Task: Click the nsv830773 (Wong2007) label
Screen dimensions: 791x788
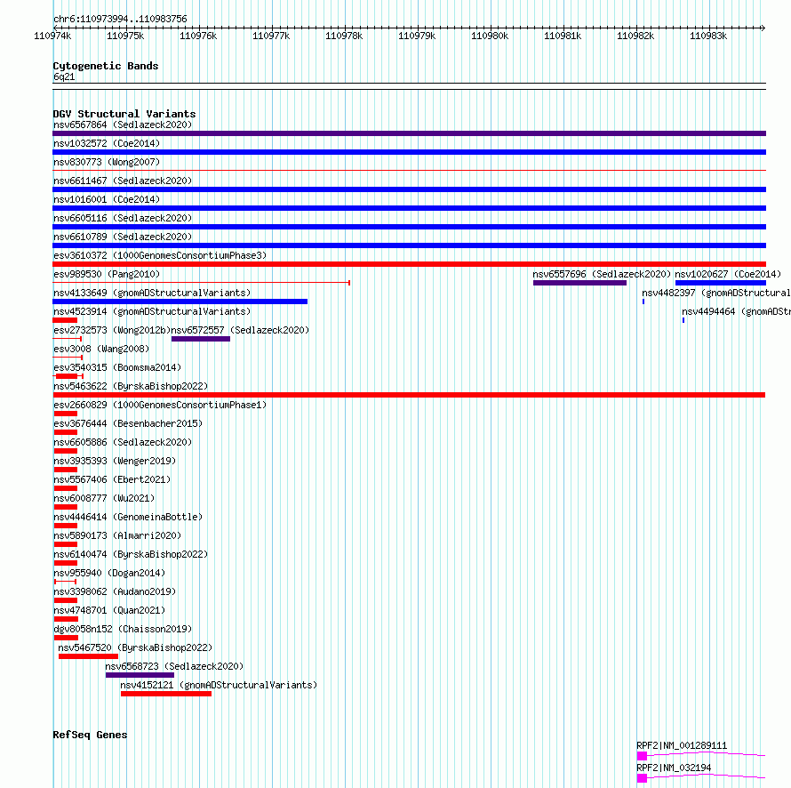Action: (x=107, y=162)
